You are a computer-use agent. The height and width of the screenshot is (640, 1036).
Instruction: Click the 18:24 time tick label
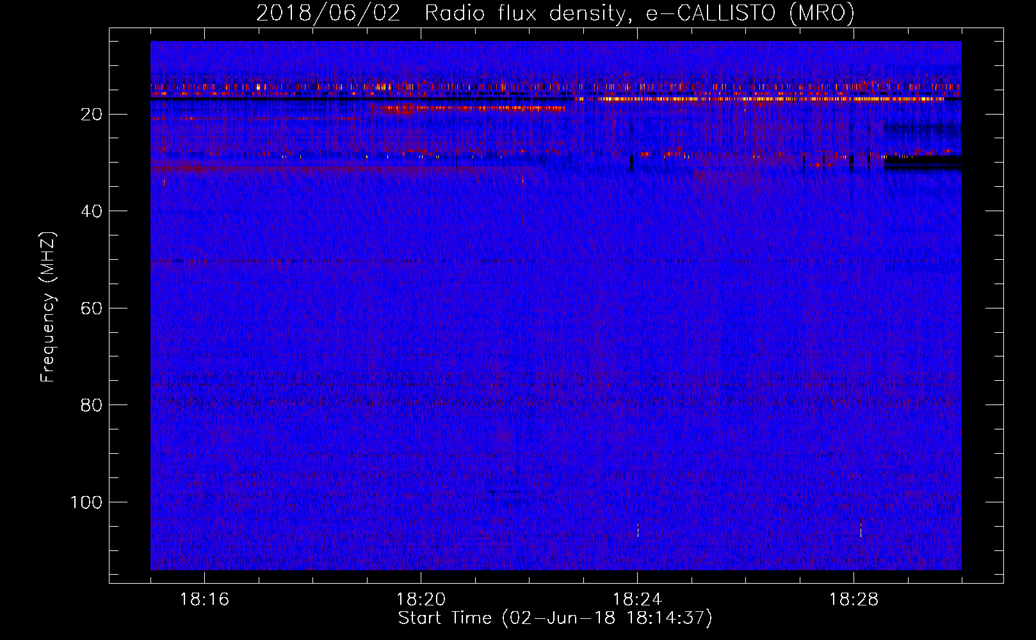pos(637,600)
